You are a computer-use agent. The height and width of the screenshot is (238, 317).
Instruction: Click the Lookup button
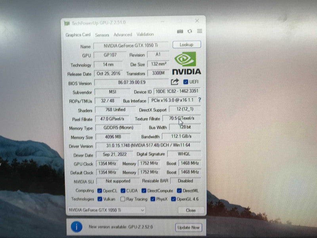(187, 44)
